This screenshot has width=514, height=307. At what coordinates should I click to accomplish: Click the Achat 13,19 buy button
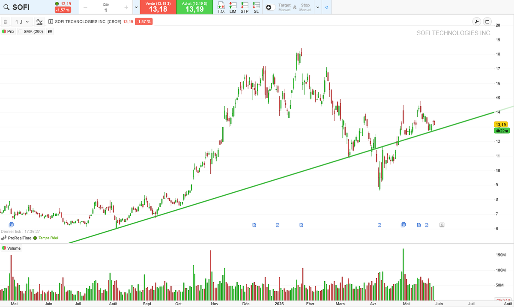click(194, 7)
